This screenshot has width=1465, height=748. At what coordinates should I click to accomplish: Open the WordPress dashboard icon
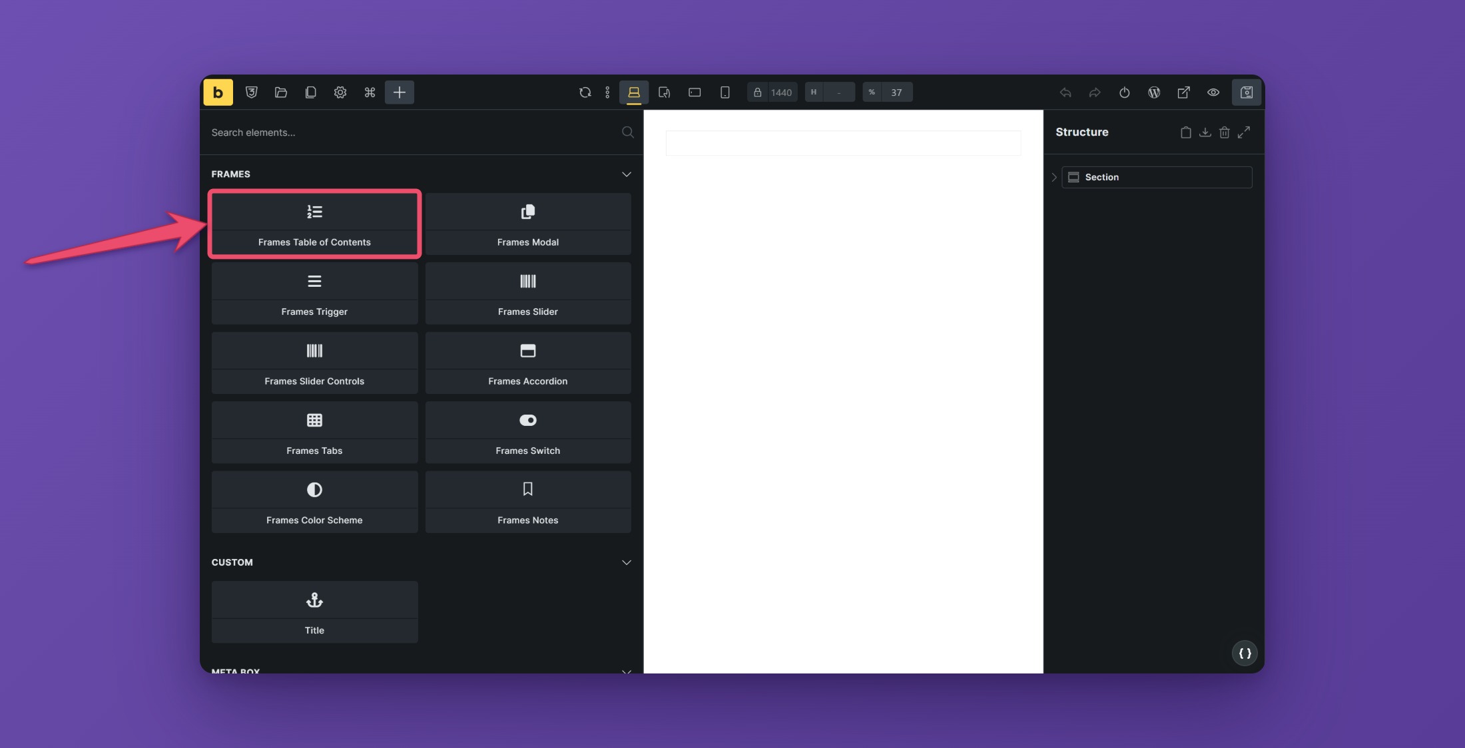pos(1154,93)
